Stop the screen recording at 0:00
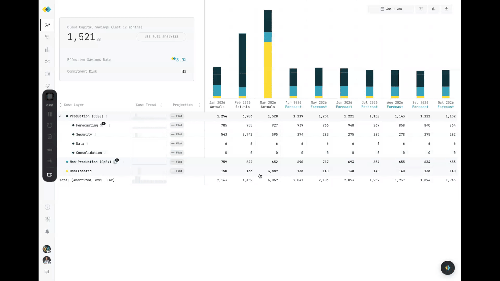 coord(49,97)
